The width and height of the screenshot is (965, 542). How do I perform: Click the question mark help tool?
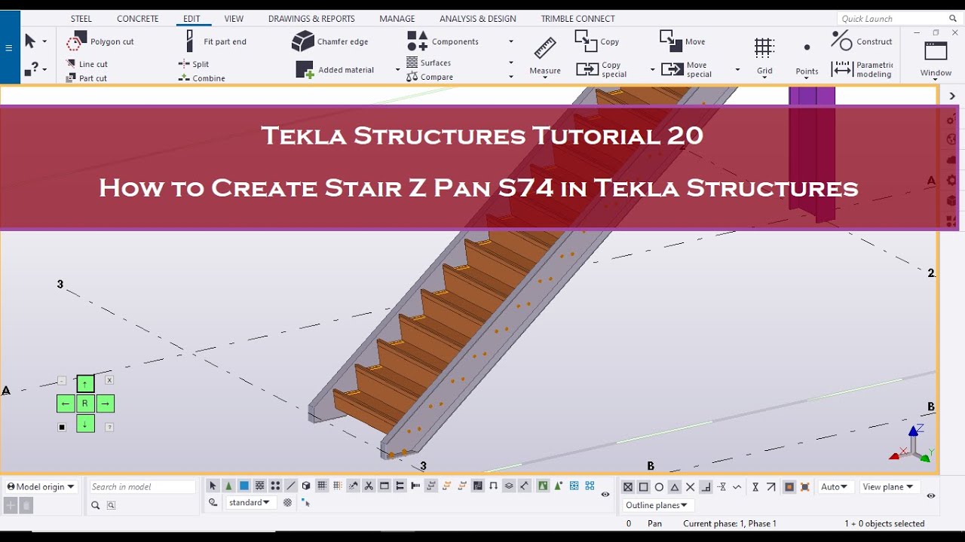point(30,69)
